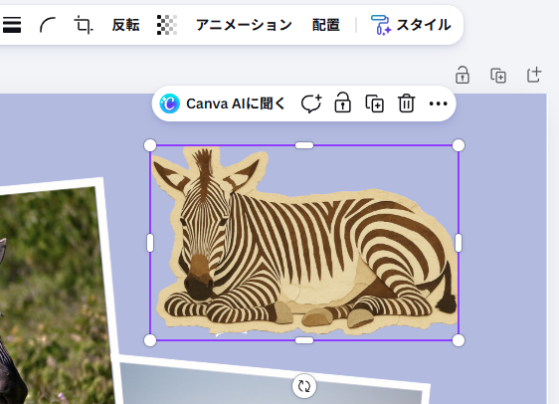The width and height of the screenshot is (559, 404).
Task: Open more options three-dot menu
Action: (x=438, y=103)
